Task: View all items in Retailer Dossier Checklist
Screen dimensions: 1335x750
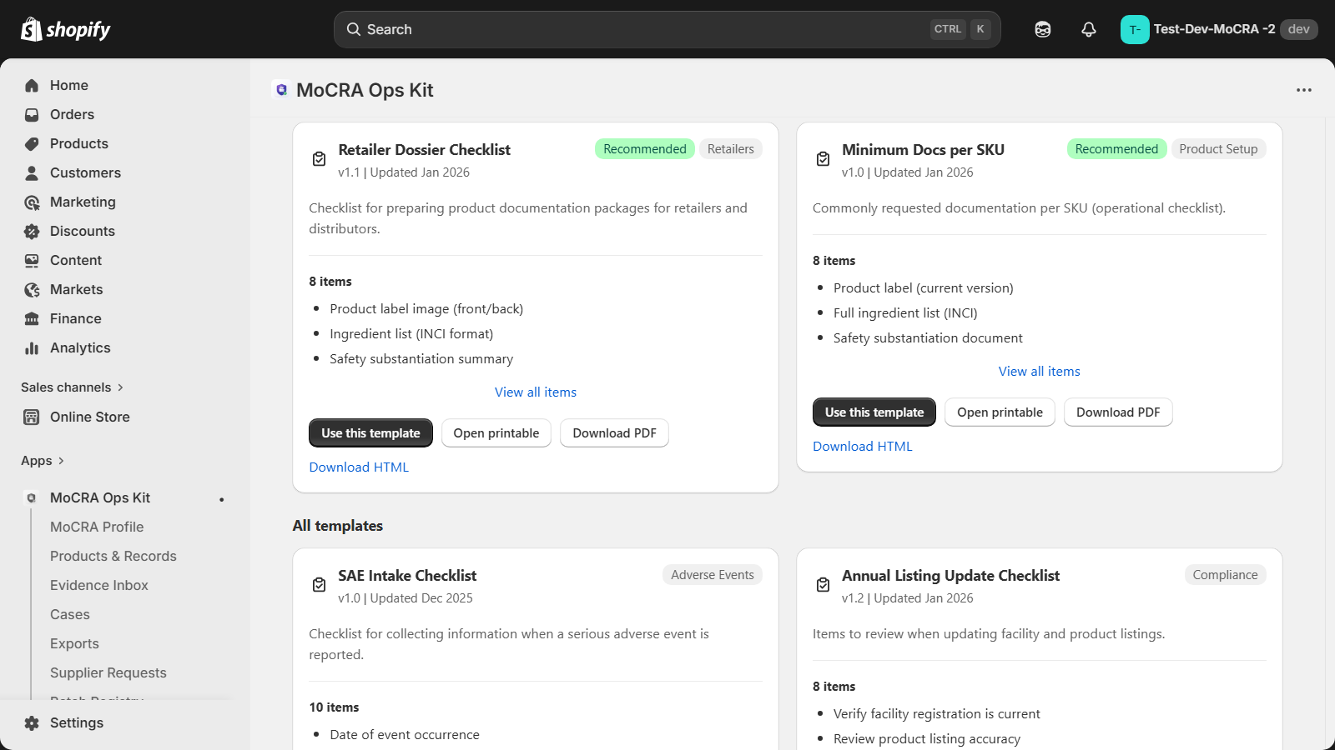Action: (x=536, y=392)
